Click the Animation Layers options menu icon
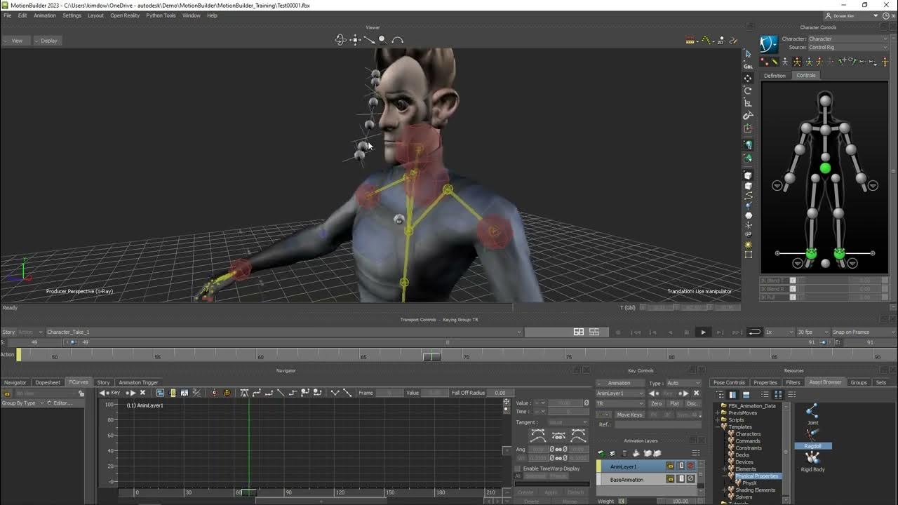898x505 pixels. 696,453
